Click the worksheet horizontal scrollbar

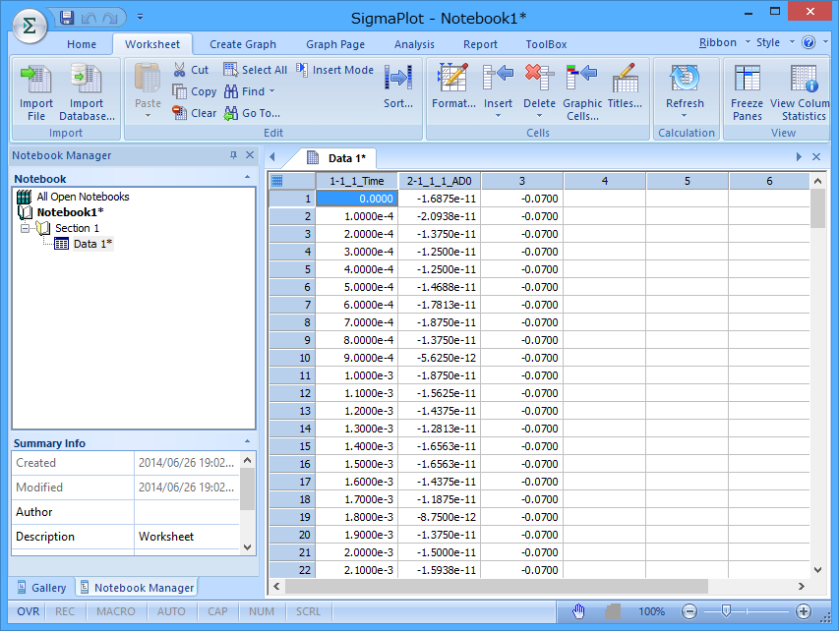pos(496,587)
